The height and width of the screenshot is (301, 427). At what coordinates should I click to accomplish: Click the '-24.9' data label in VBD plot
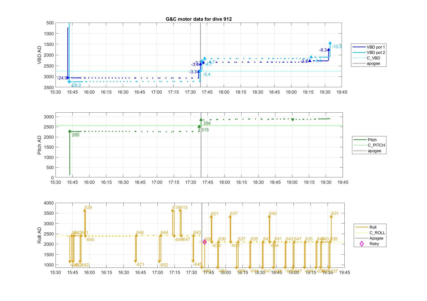pyautogui.click(x=62, y=78)
